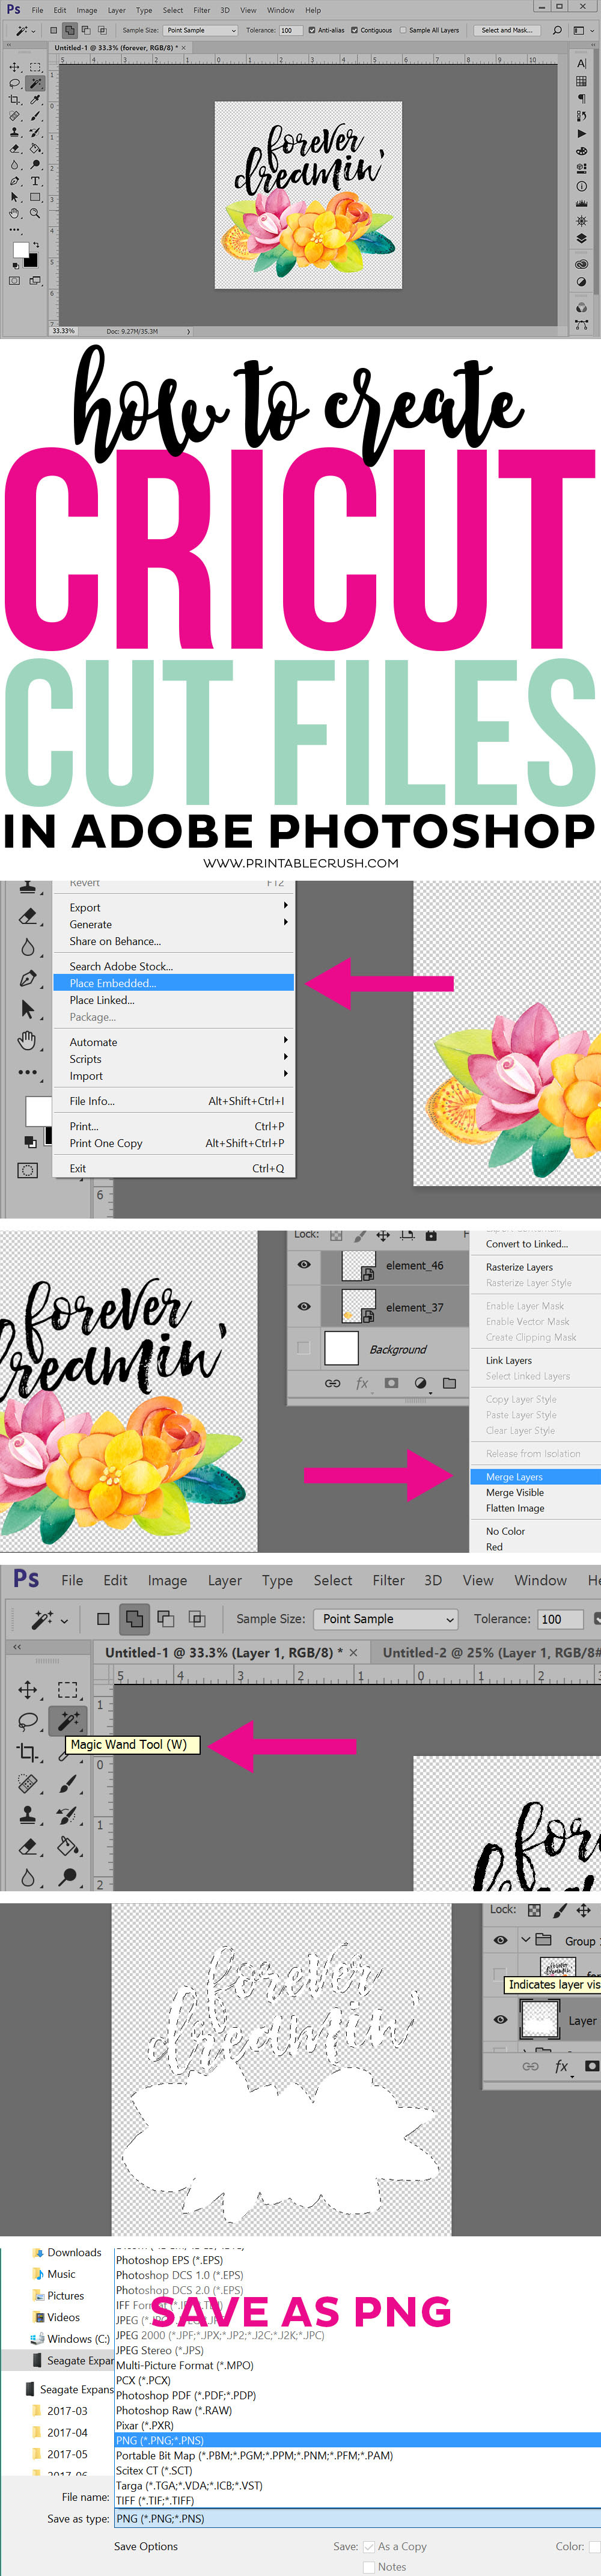This screenshot has width=601, height=2576.
Task: Collapse the Group layer folder chevron
Action: tap(526, 1940)
